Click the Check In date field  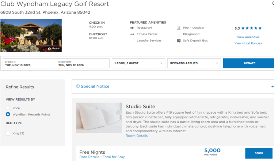[29, 63]
